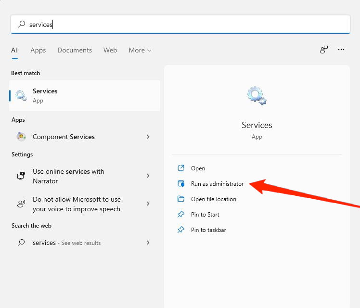Pin Services to taskbar
The height and width of the screenshot is (308, 360).
208,230
